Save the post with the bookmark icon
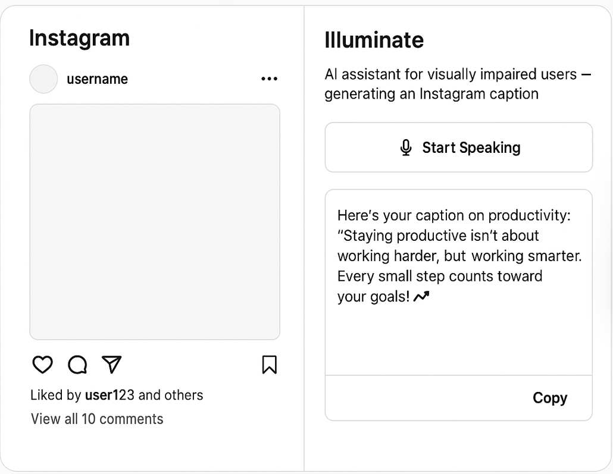This screenshot has height=474, width=613. click(269, 365)
